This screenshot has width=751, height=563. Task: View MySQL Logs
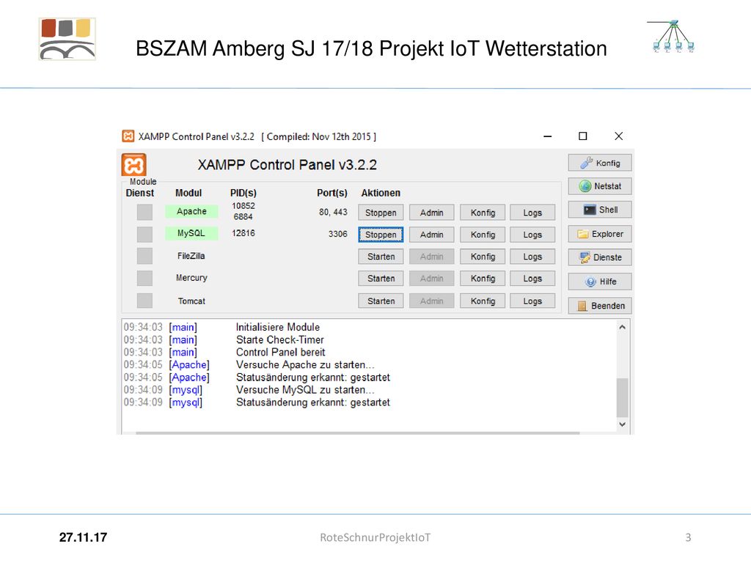[532, 235]
